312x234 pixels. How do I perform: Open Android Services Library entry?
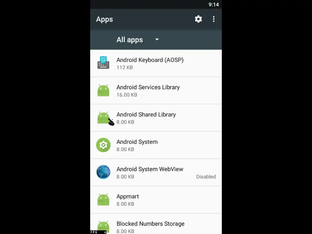[156, 90]
